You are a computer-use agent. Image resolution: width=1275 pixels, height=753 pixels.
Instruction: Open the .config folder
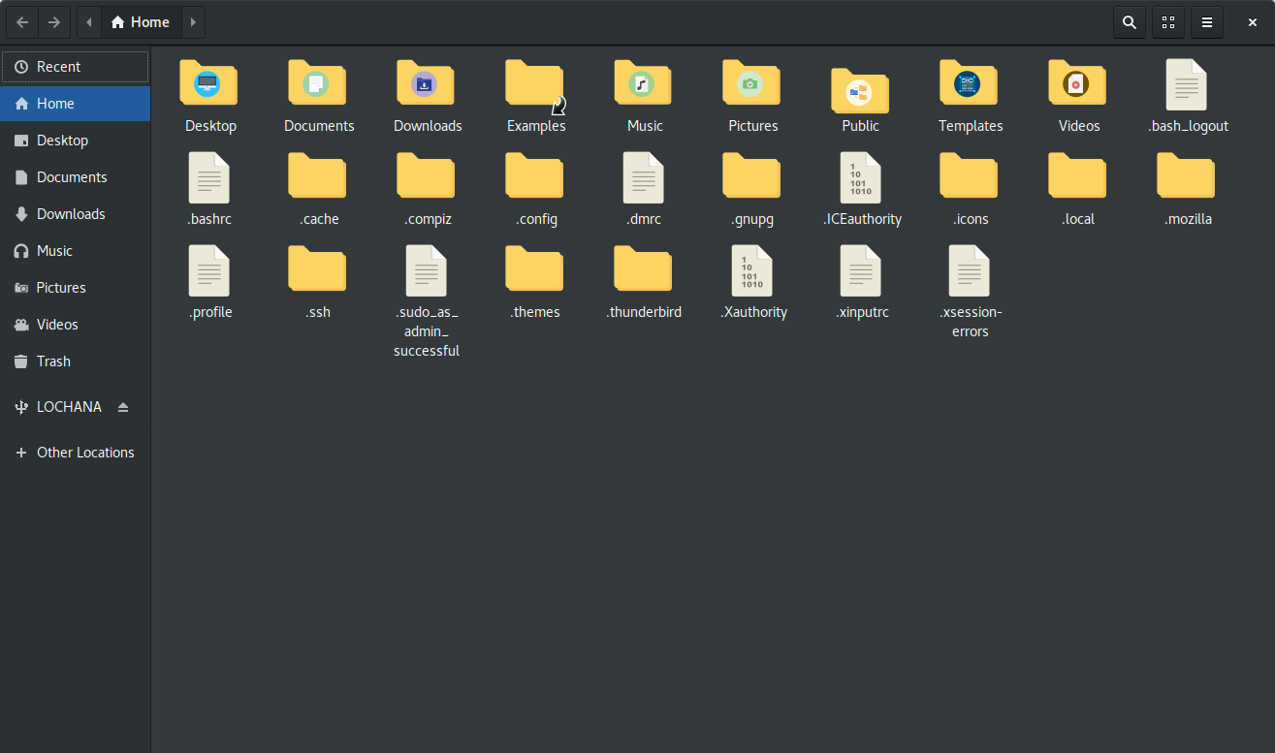[x=534, y=175]
